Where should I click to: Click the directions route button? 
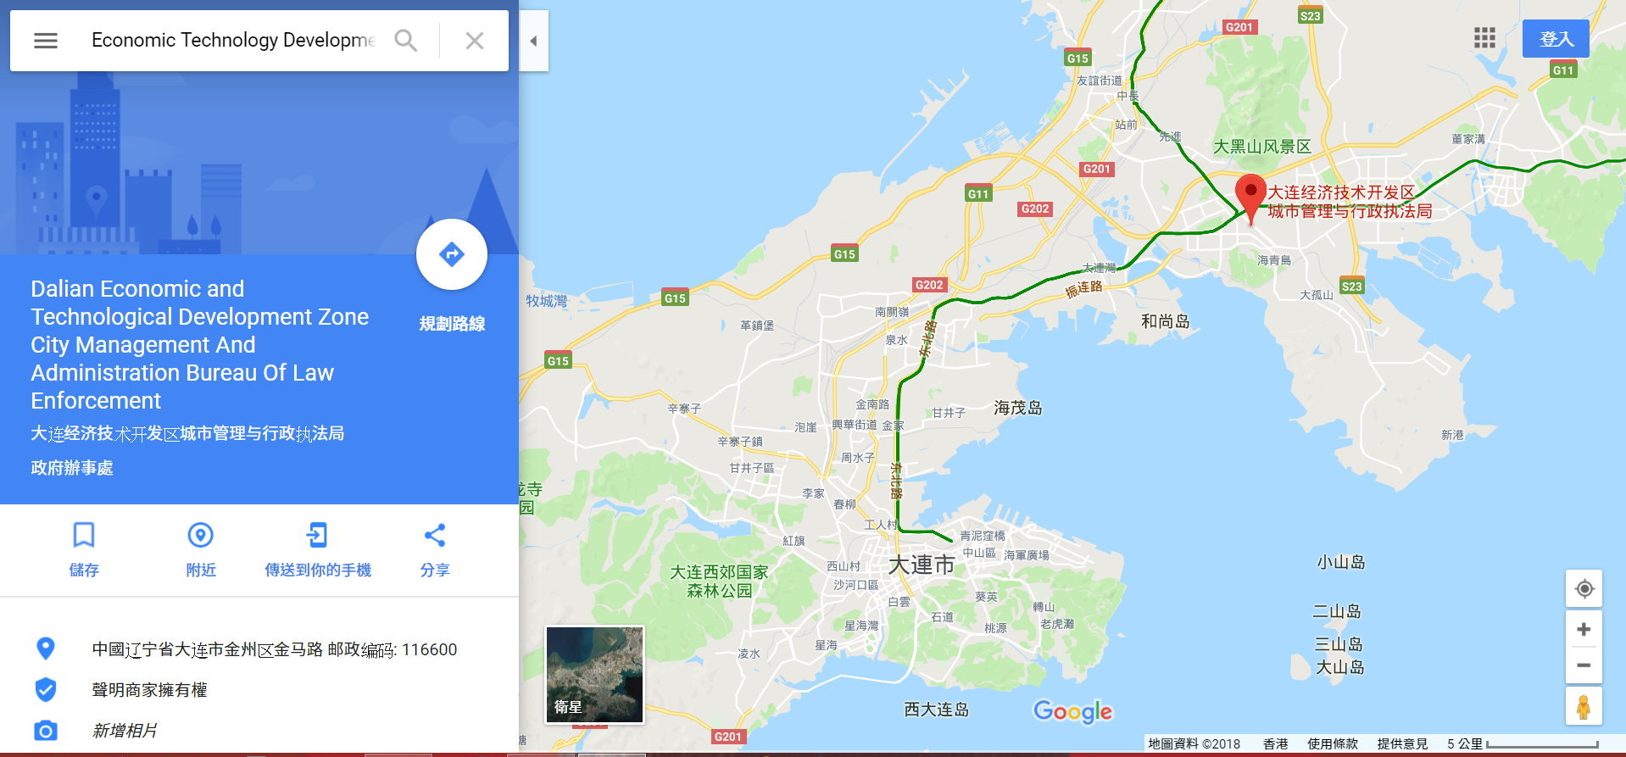coord(452,254)
